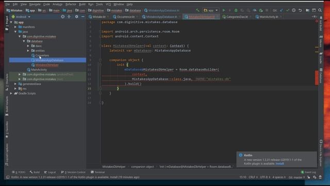The image size is (330, 186).
Task: Revert changes with the rollback arrow icon
Action: click(x=300, y=10)
